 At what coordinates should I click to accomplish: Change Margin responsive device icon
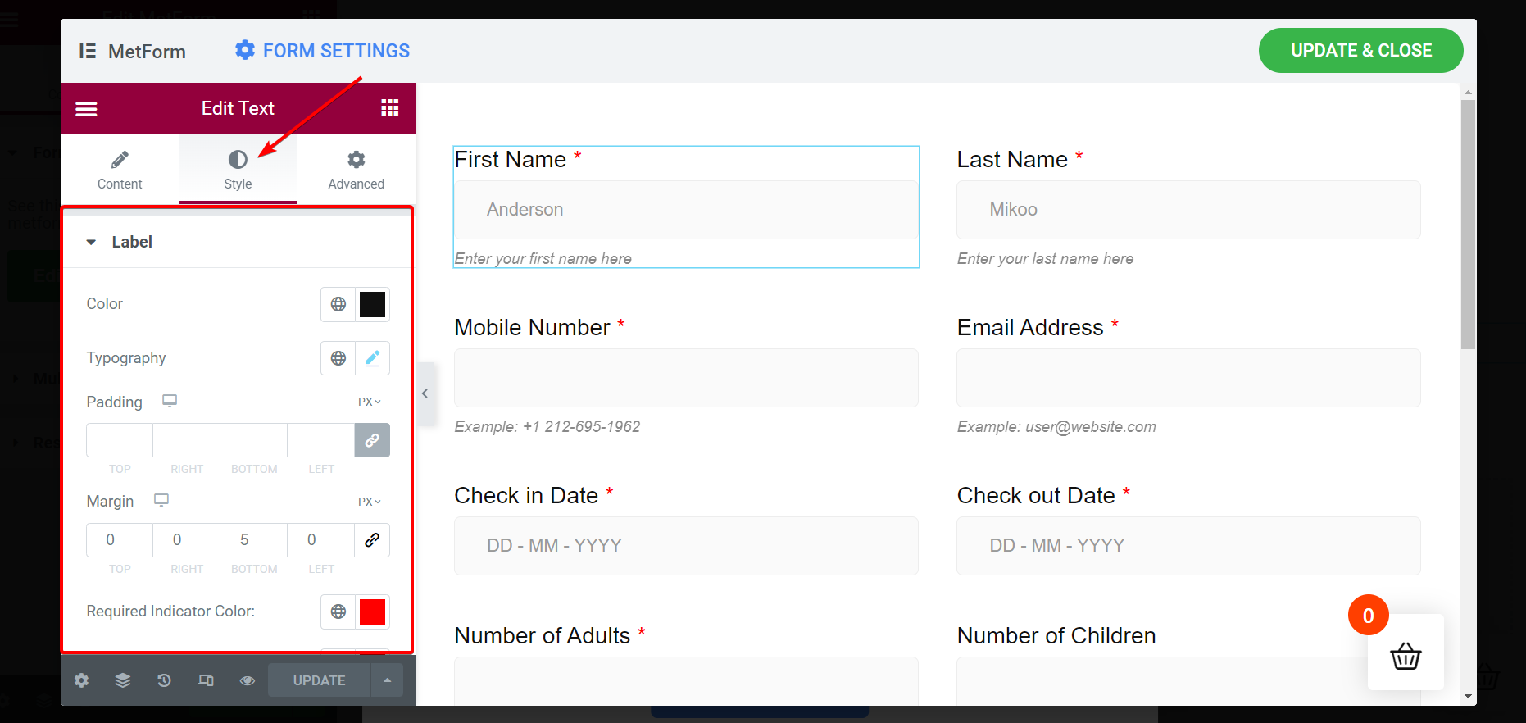click(161, 500)
